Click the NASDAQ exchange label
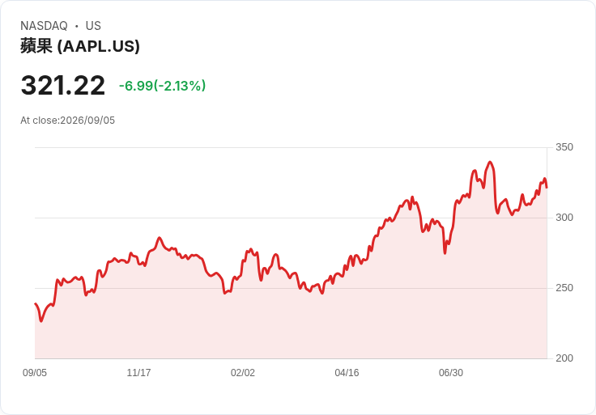The image size is (596, 415). [x=44, y=26]
